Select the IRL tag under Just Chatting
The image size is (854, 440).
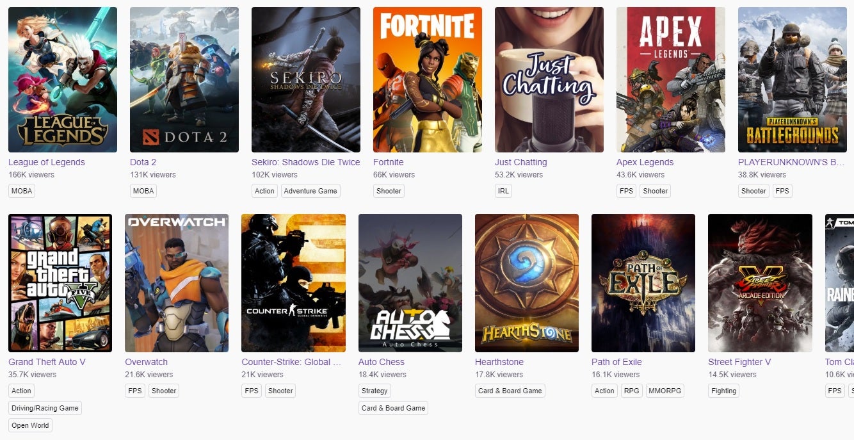(x=504, y=191)
